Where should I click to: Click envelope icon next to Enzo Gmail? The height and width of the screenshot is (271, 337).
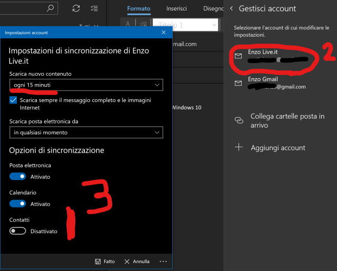[239, 83]
